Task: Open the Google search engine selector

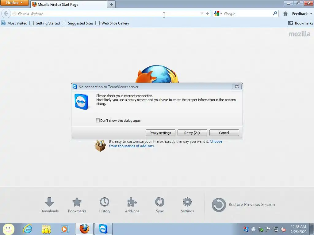Action: point(218,13)
